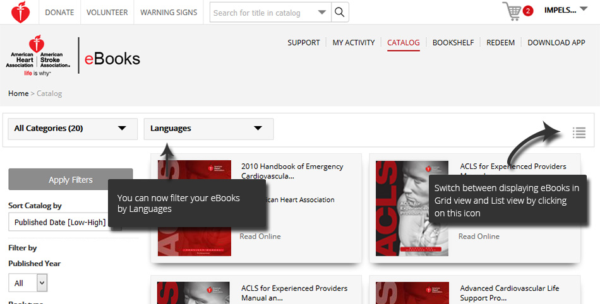Read Online the 2010 Handbook of Emergency Cardiovascular
Image resolution: width=600 pixels, height=304 pixels.
[260, 237]
